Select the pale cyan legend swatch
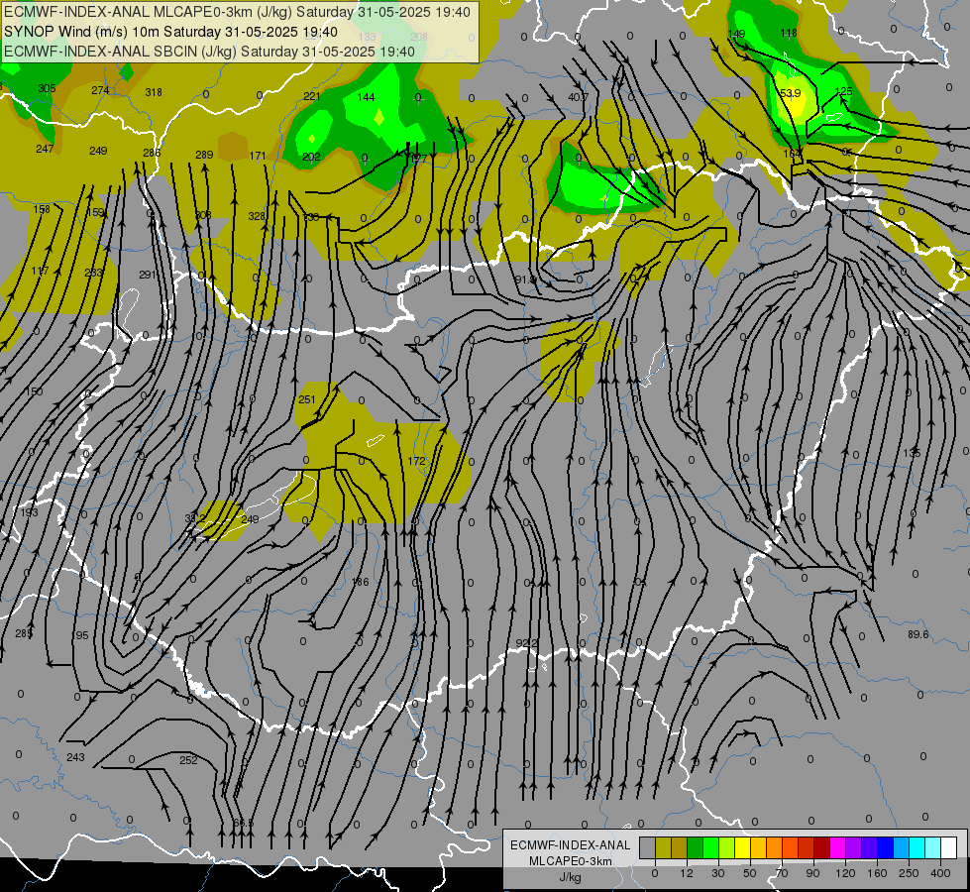 click(x=933, y=848)
